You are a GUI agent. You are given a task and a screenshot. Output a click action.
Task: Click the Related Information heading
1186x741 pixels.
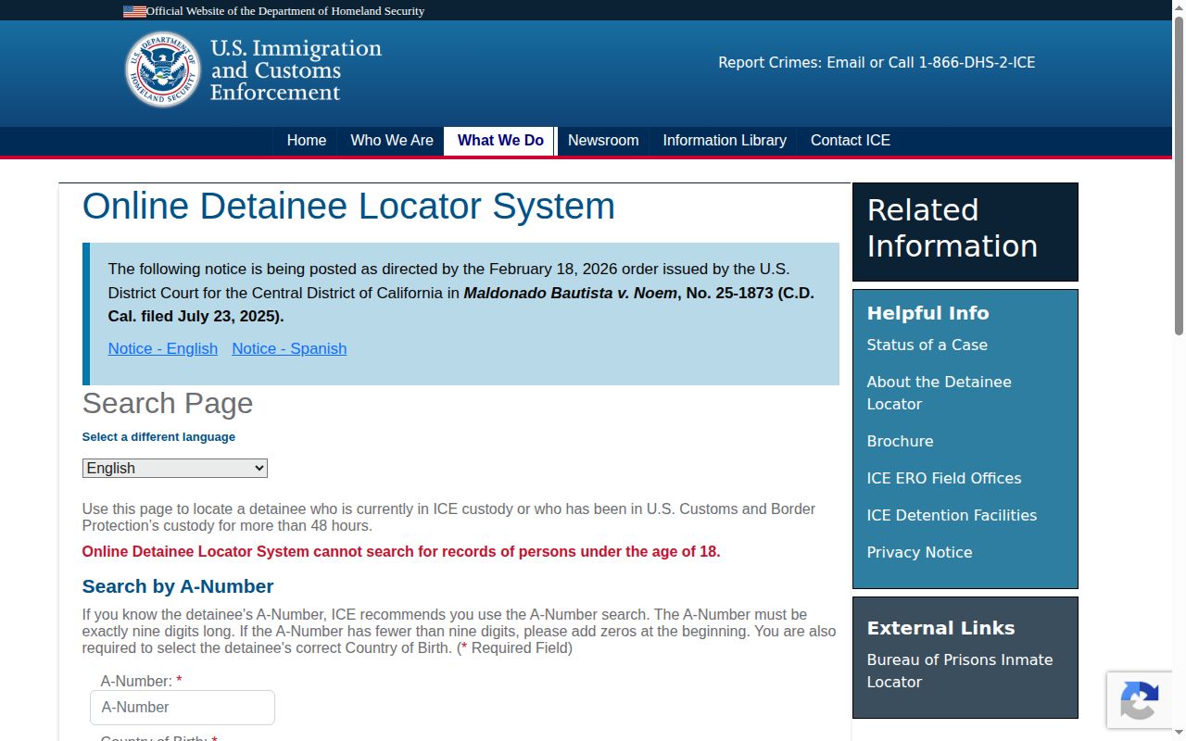[953, 228]
